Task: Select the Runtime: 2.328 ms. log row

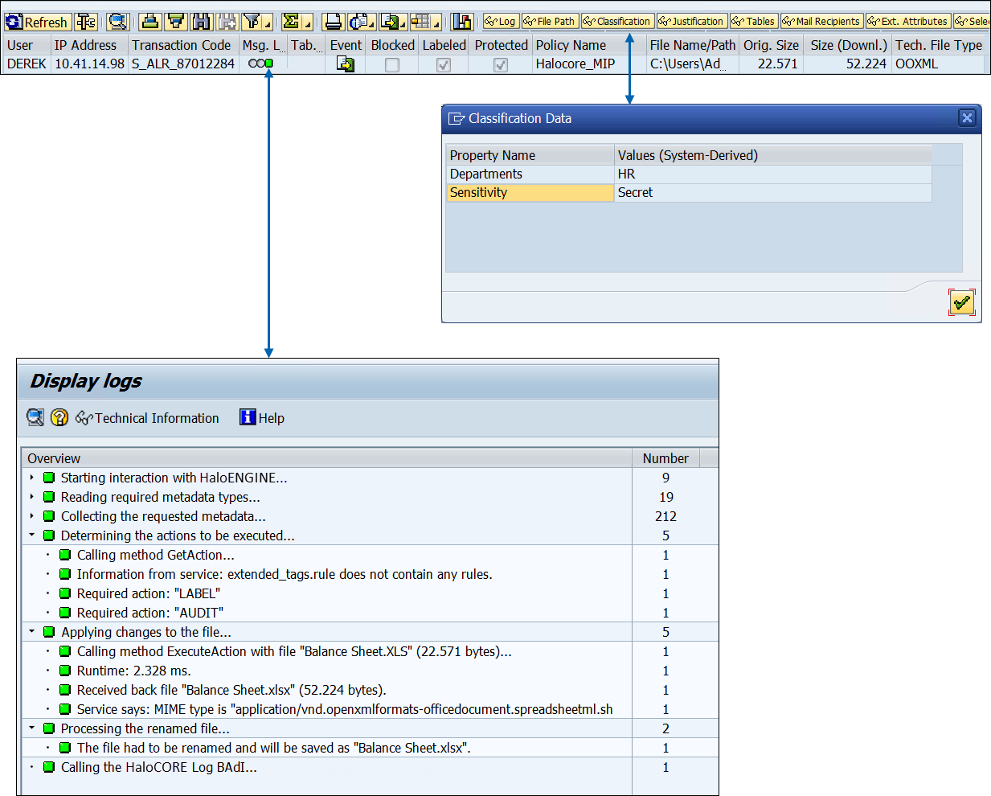Action: [x=370, y=671]
